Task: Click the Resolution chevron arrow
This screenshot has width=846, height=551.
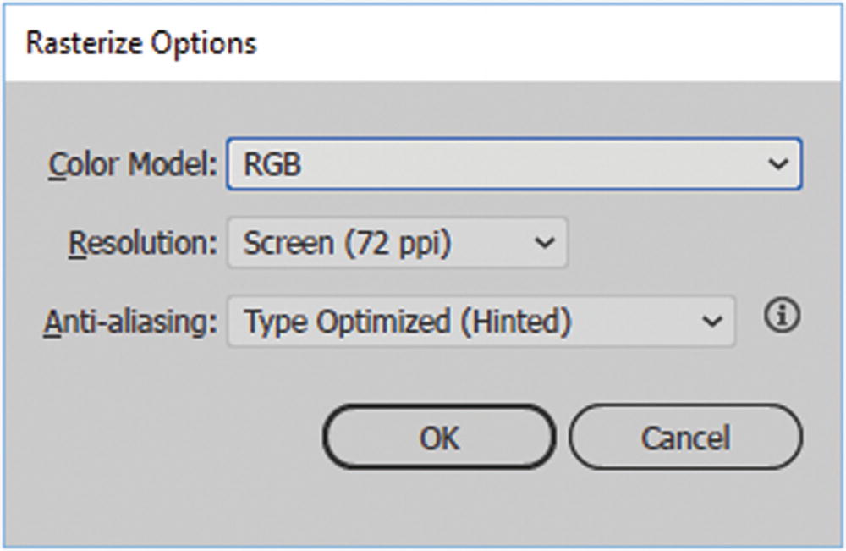Action: (546, 244)
